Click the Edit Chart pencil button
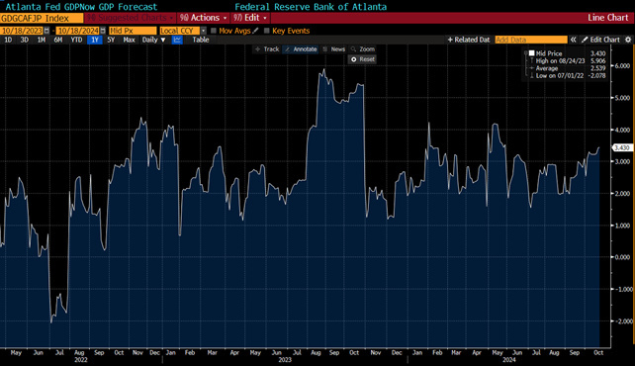 (600, 40)
